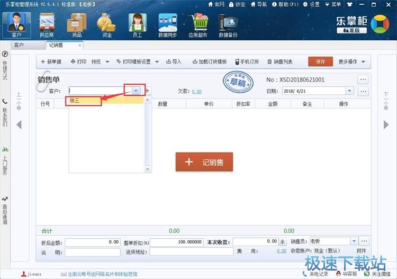The height and width of the screenshot is (279, 397).
Task: Click the customer combo box arrow
Action: point(136,91)
